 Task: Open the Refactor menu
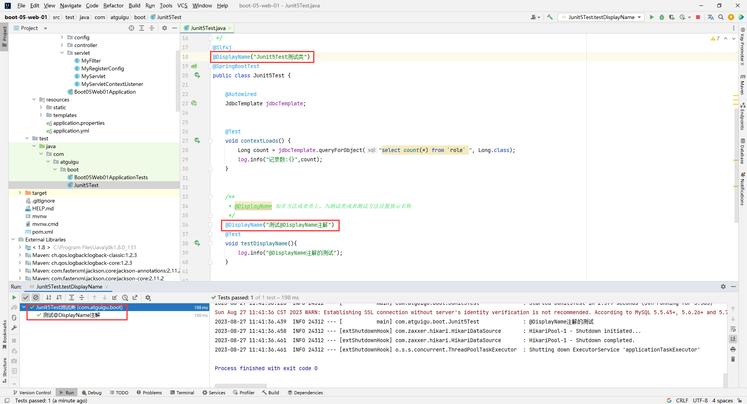tap(113, 5)
